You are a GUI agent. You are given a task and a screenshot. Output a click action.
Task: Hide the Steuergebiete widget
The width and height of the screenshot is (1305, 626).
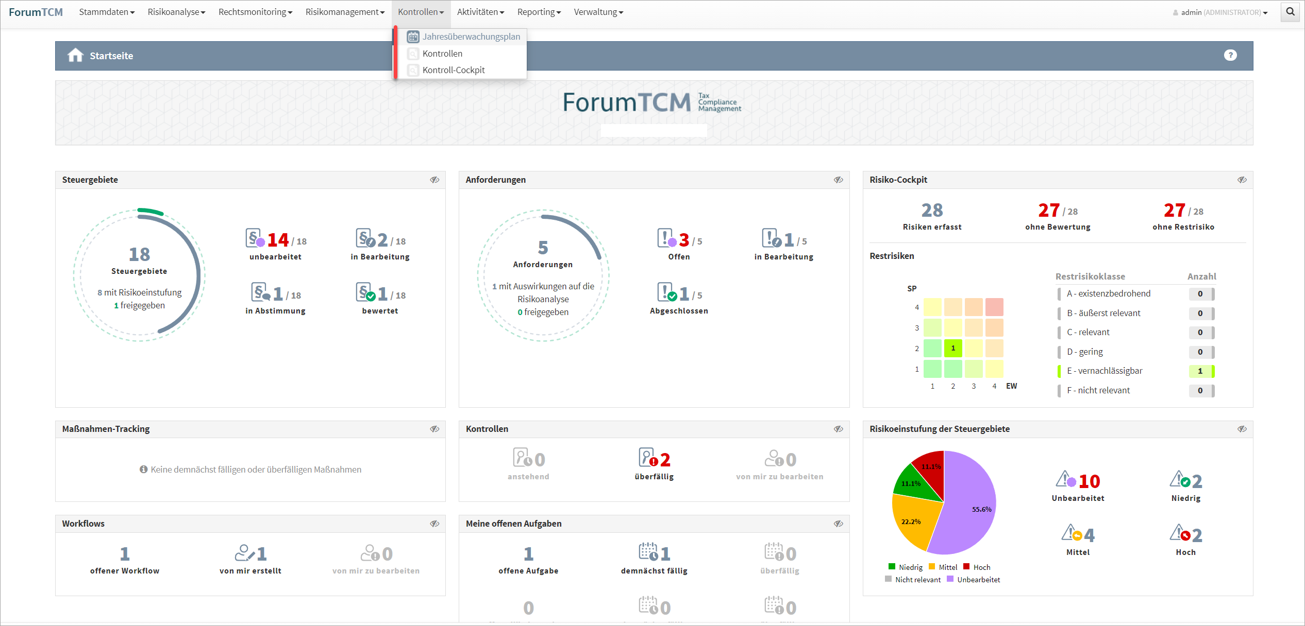tap(434, 180)
